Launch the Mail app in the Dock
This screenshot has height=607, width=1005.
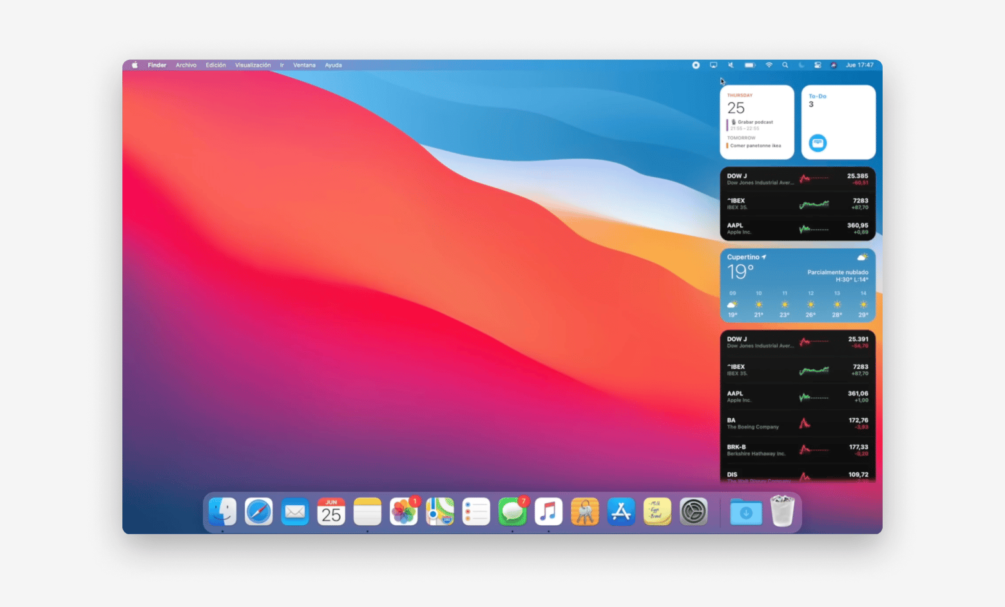[x=295, y=512]
